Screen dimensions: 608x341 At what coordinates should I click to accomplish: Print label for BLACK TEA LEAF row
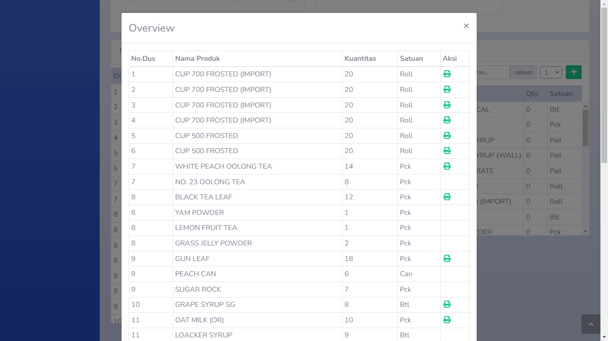447,197
